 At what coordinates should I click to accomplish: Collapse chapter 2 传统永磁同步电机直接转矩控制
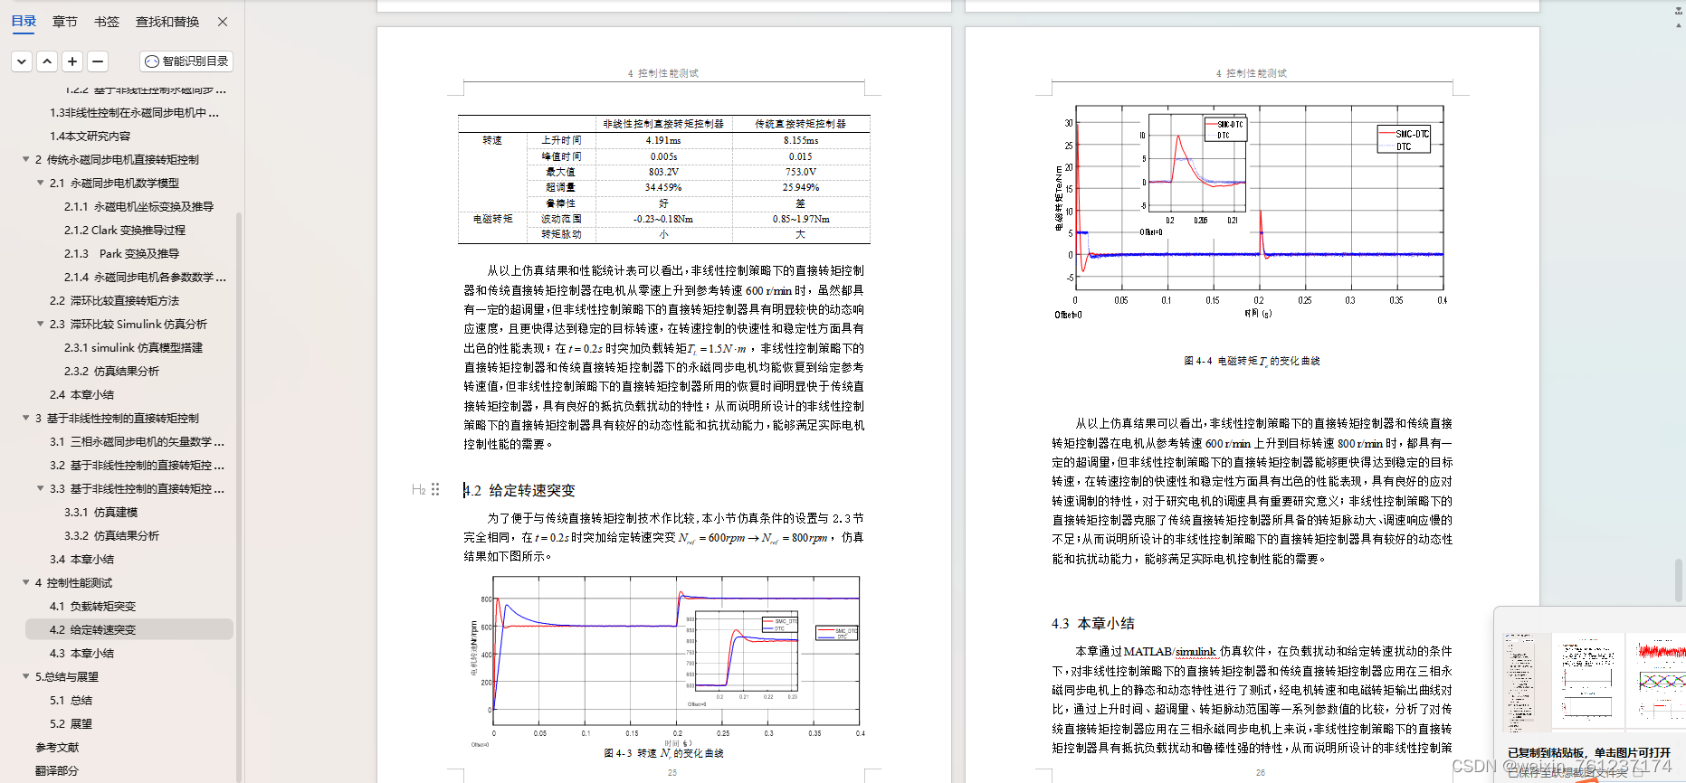point(26,159)
